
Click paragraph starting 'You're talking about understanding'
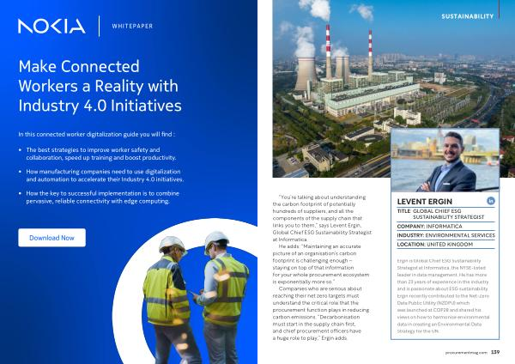pos(322,218)
